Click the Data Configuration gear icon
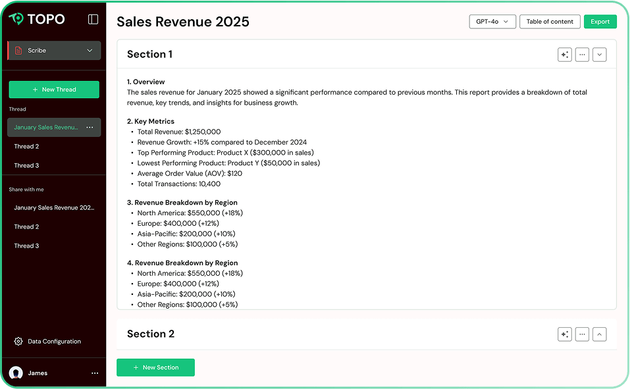The width and height of the screenshot is (630, 389). [18, 342]
